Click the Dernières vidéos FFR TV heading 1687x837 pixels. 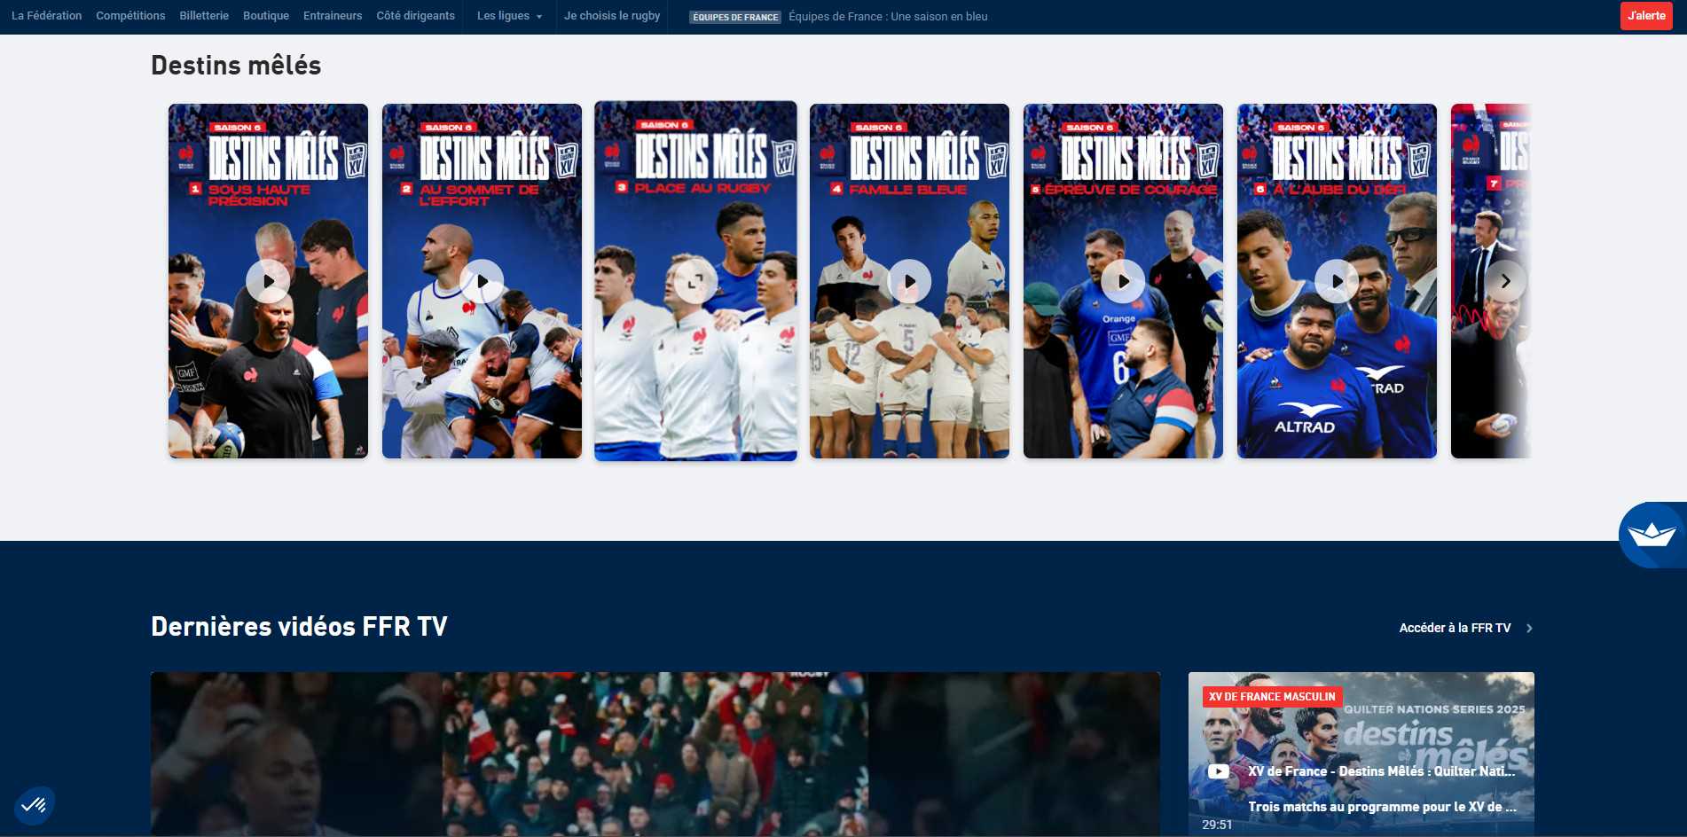pos(299,627)
